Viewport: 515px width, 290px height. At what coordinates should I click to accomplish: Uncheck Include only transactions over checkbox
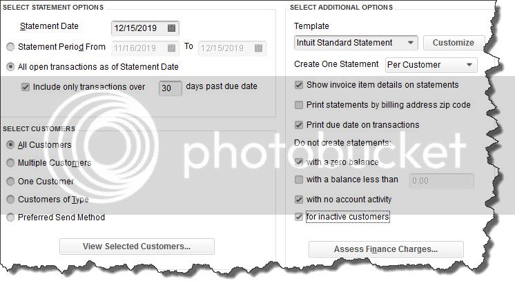click(x=26, y=87)
